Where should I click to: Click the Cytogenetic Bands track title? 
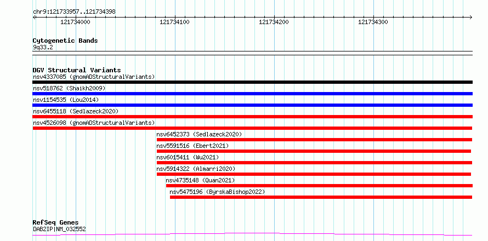tap(65, 41)
